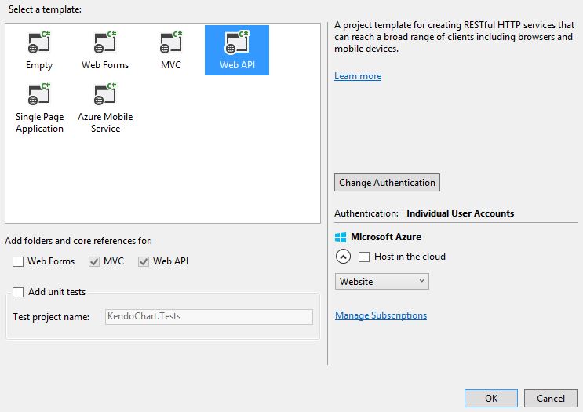Screen dimensions: 583x412
Task: Pick the Single Page Application template icon
Action: (39, 94)
